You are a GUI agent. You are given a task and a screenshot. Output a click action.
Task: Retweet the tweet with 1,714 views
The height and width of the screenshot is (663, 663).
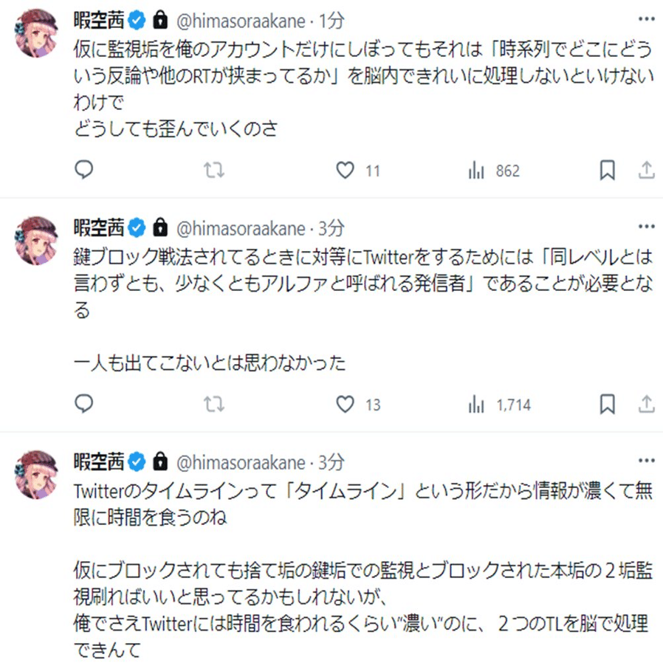(214, 404)
